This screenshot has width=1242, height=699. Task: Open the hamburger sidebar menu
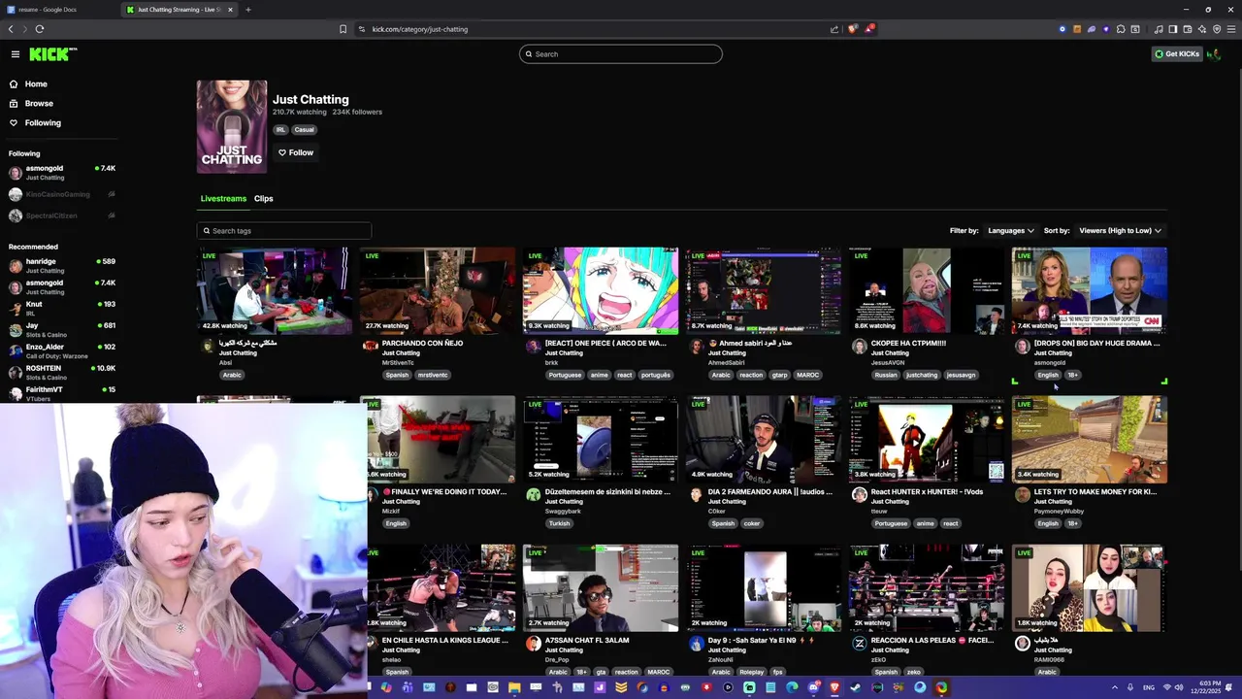15,54
